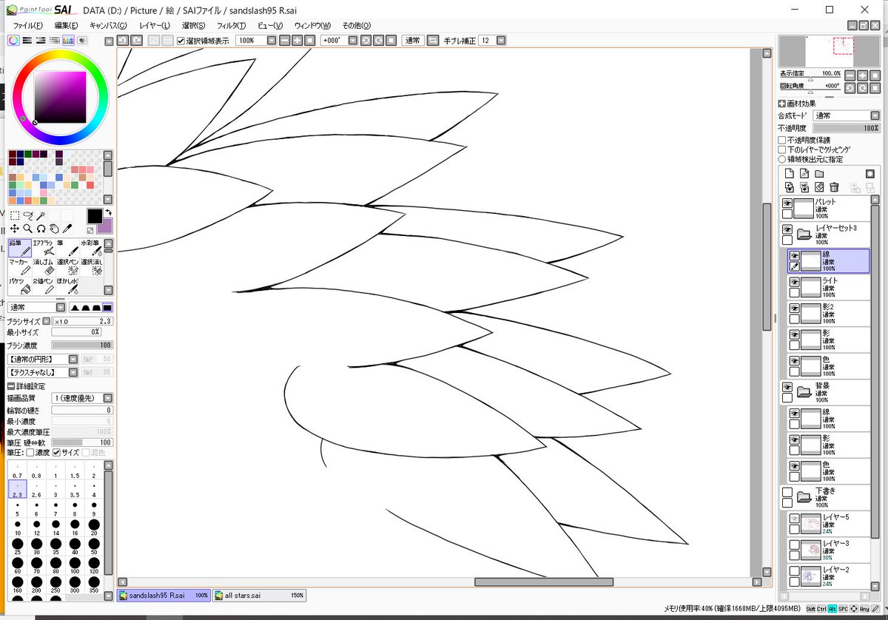Image resolution: width=888 pixels, height=620 pixels.
Task: Open the テクスチャなし texture dropdown
Action: coord(73,372)
